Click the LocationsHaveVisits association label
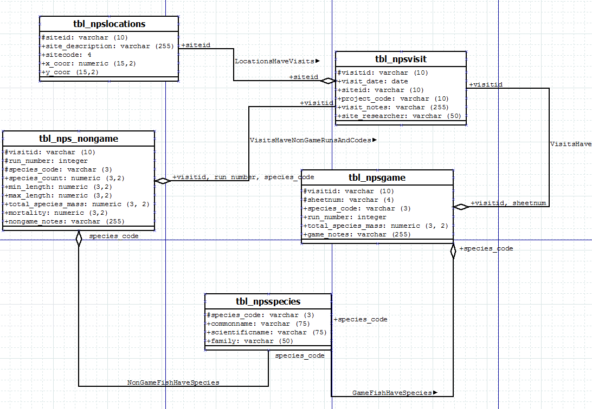592x409 pixels. pos(276,61)
